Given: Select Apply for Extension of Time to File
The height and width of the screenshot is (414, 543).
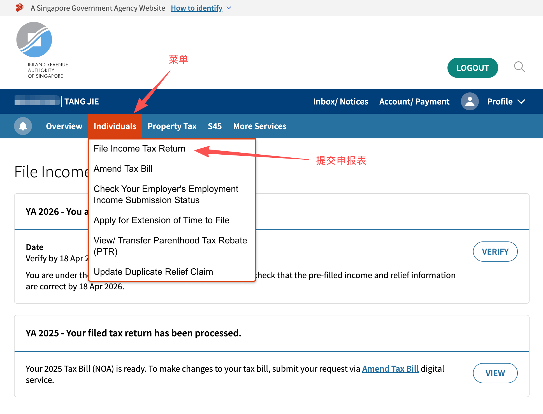Looking at the screenshot, I should (161, 220).
